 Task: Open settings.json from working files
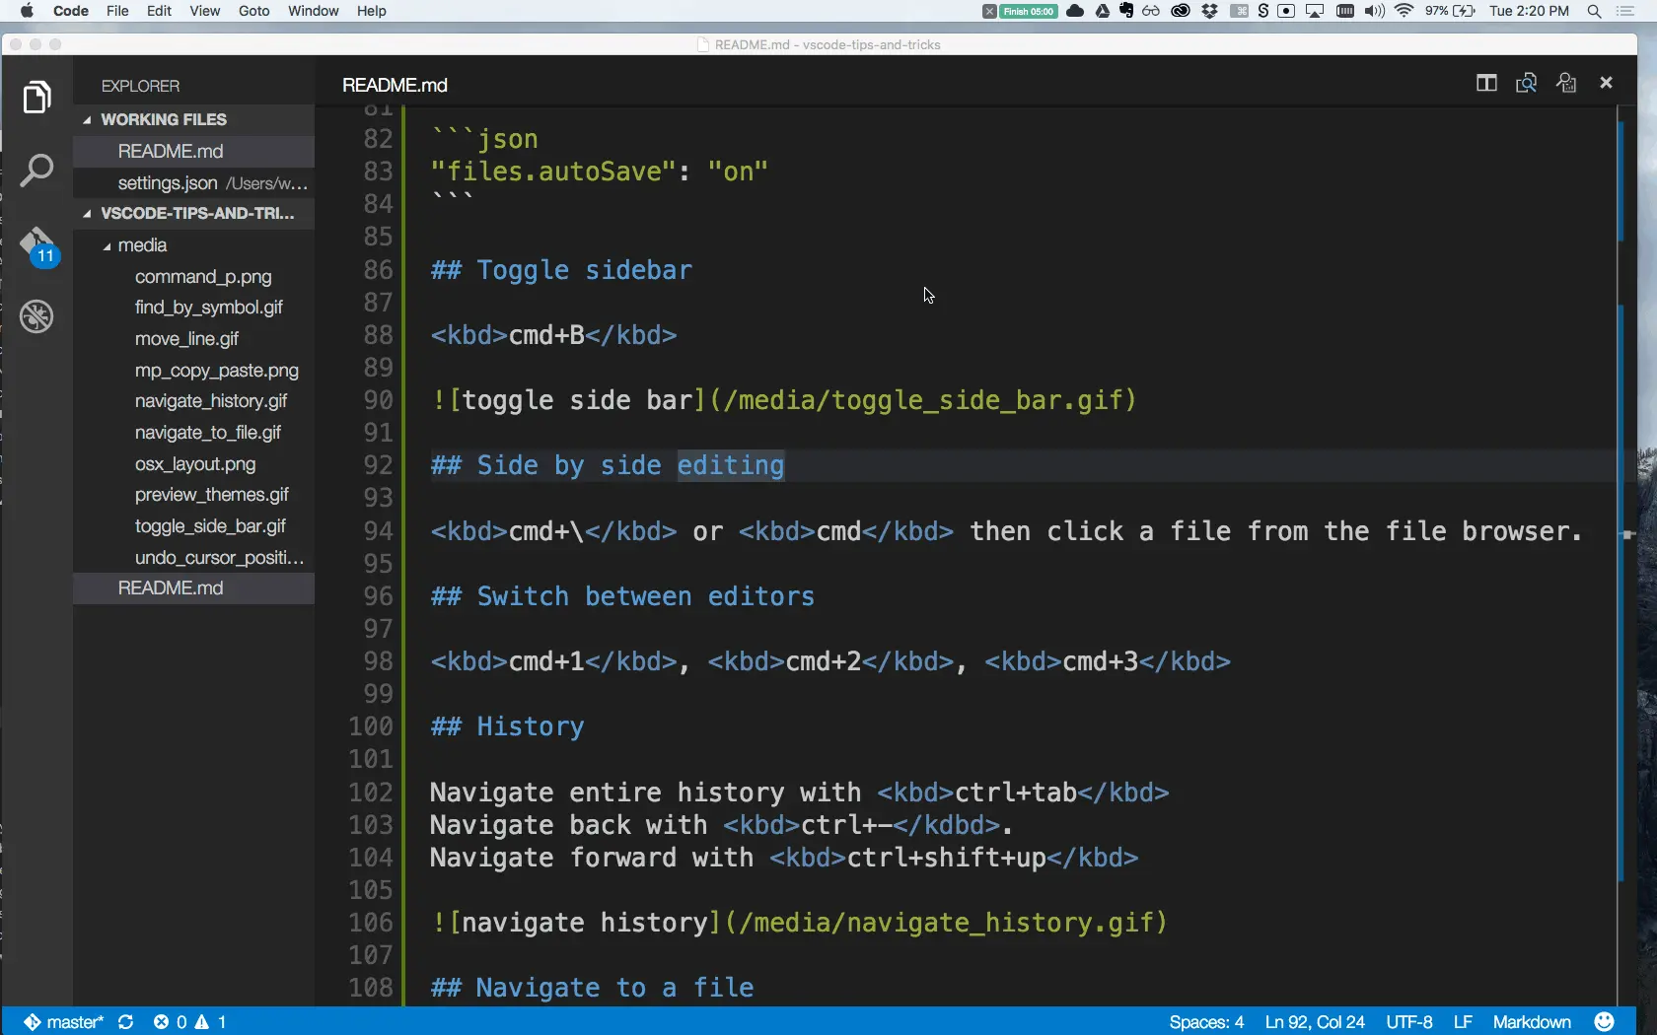193,183
